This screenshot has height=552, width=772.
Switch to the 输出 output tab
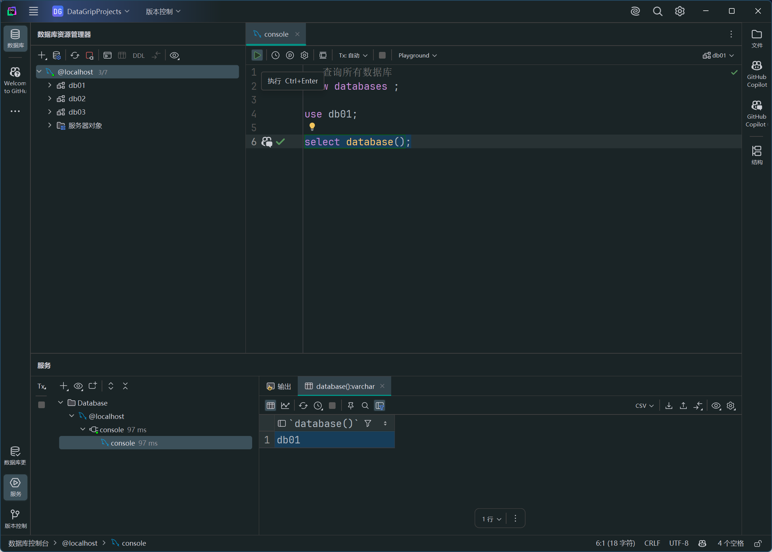(279, 386)
